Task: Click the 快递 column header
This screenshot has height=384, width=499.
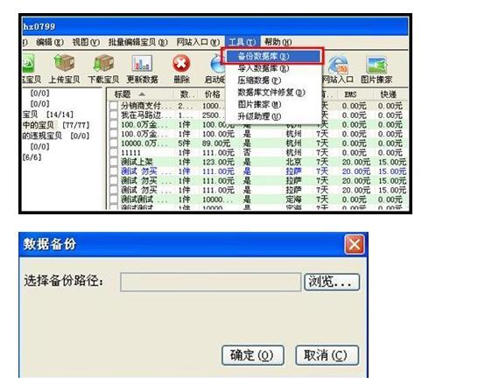Action: 388,94
